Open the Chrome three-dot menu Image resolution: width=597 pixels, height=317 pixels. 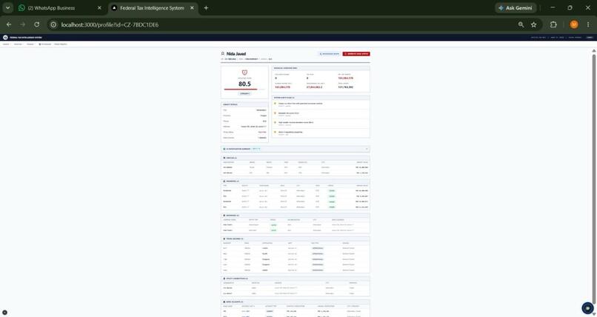[588, 24]
